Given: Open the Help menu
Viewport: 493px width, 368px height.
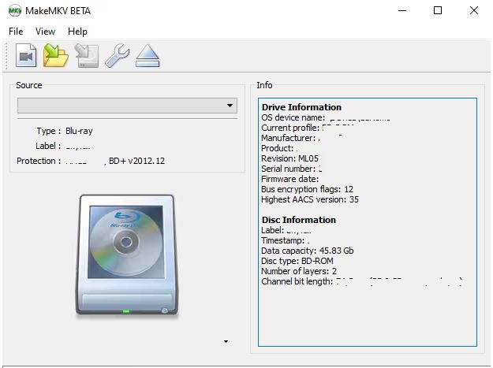Looking at the screenshot, I should tap(77, 32).
